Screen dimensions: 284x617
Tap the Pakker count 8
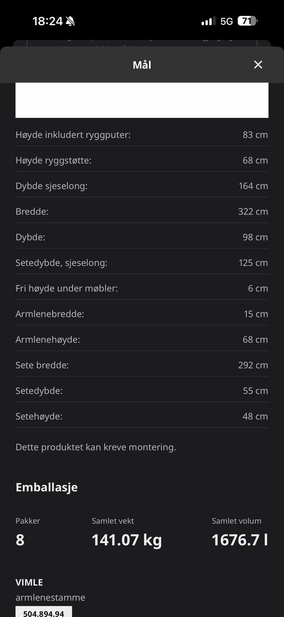[20, 540]
